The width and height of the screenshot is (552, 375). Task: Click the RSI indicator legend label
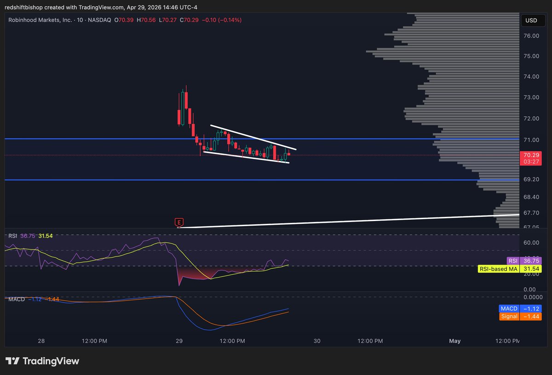[x=13, y=236]
